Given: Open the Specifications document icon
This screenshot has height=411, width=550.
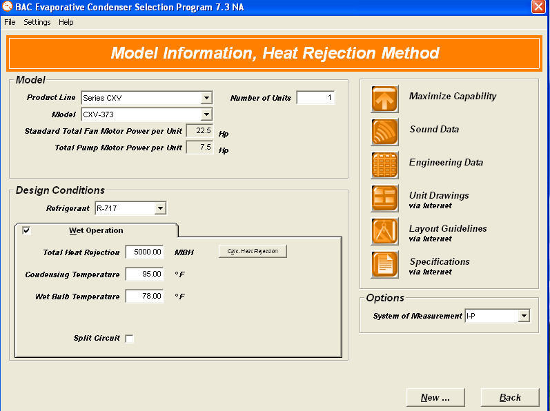Looking at the screenshot, I should pos(384,265).
